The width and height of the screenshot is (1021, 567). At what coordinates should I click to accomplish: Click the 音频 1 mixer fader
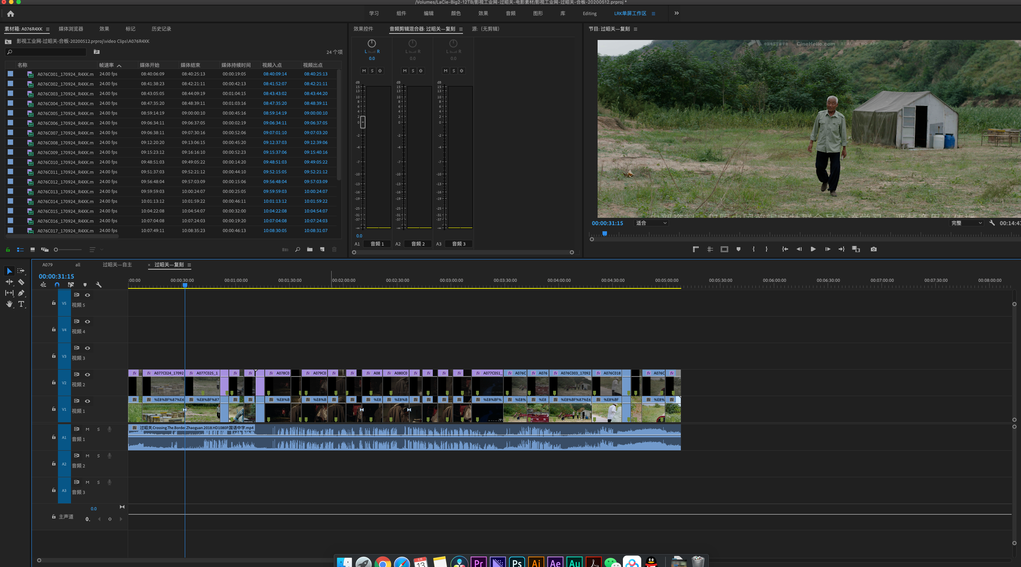[x=363, y=122]
